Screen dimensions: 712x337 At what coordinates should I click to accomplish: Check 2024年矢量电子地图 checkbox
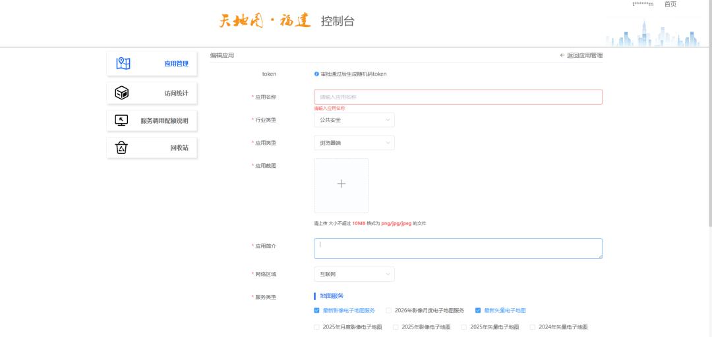532,327
